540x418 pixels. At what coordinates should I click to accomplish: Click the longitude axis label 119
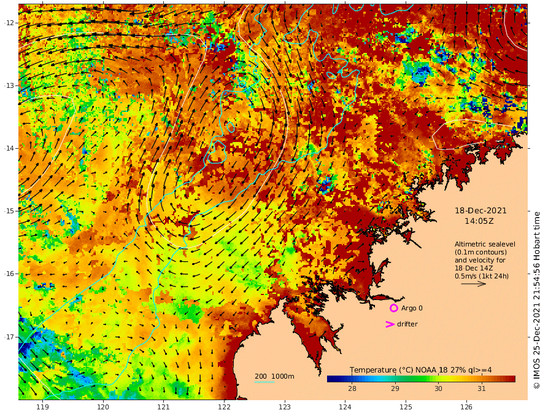pyautogui.click(x=43, y=408)
